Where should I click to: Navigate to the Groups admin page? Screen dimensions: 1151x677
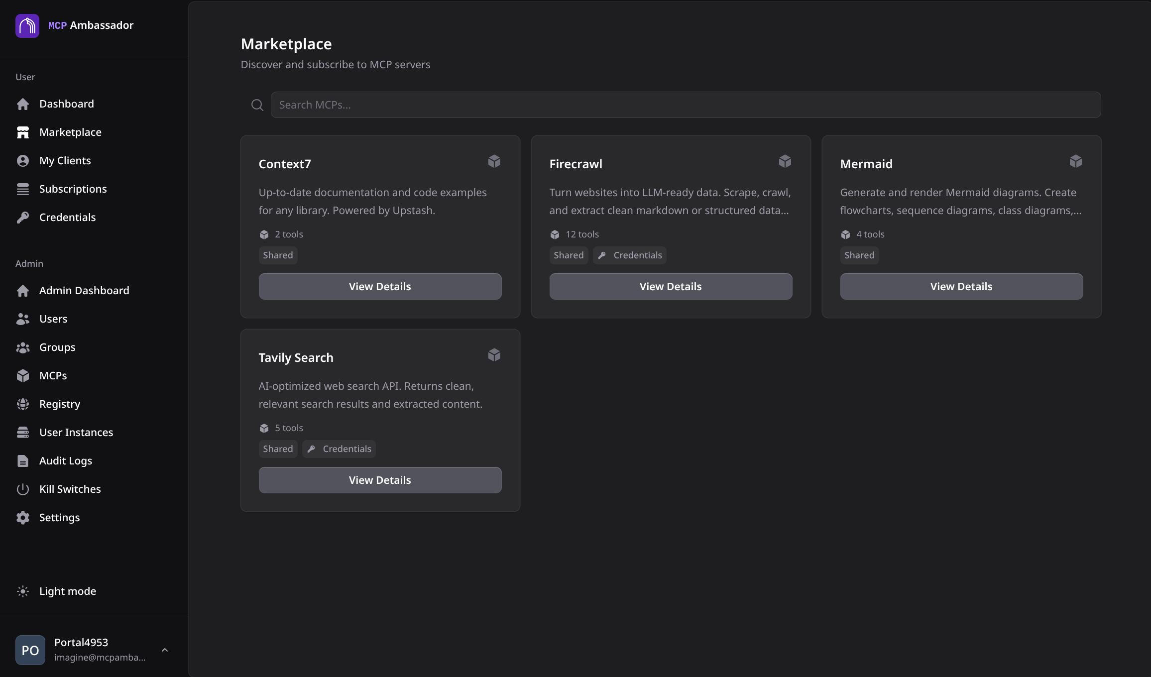point(57,347)
